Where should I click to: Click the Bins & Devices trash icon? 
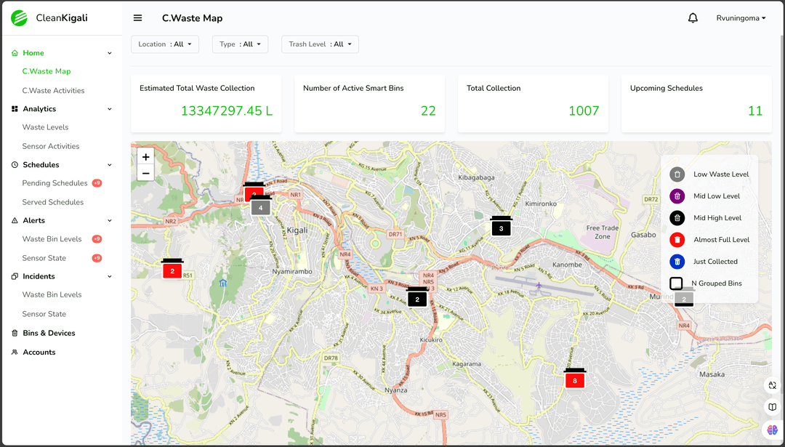(15, 334)
